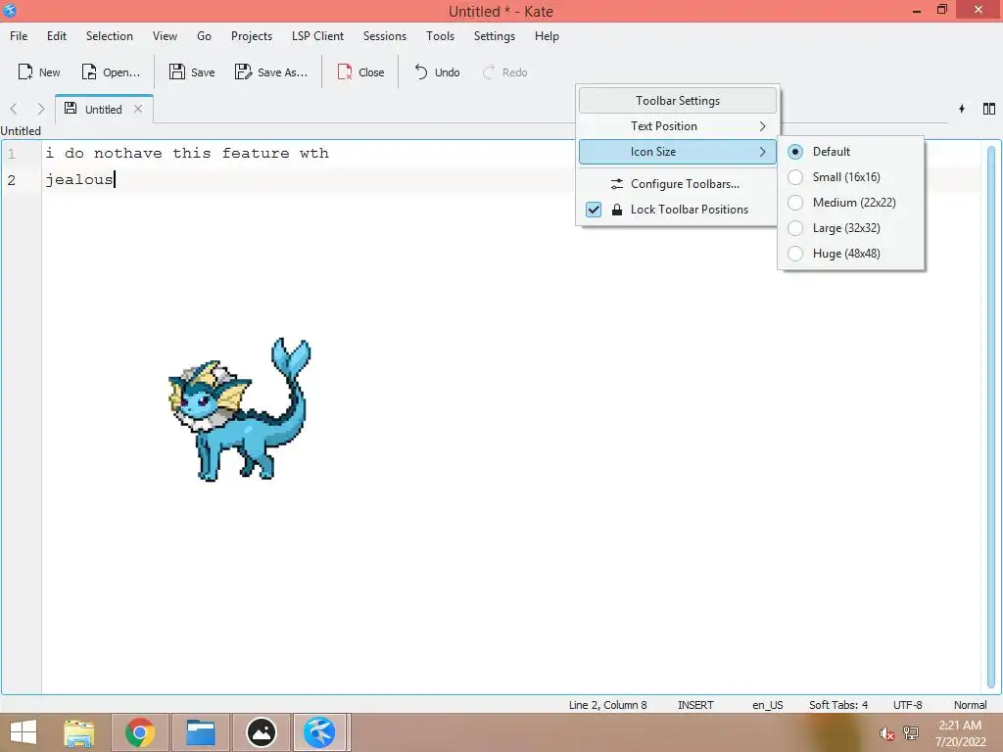Image resolution: width=1003 pixels, height=752 pixels.
Task: Go to next tab with right arrow
Action: click(x=41, y=109)
